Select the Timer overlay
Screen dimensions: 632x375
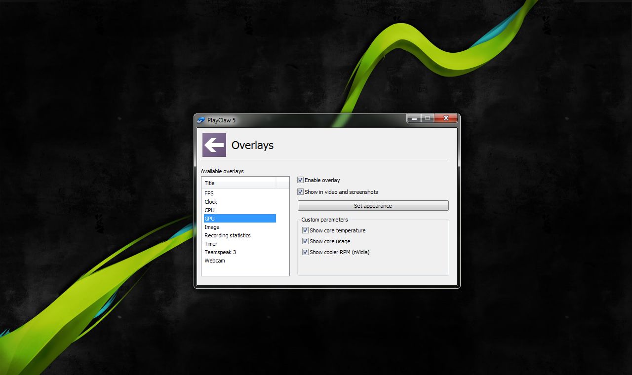pos(239,244)
